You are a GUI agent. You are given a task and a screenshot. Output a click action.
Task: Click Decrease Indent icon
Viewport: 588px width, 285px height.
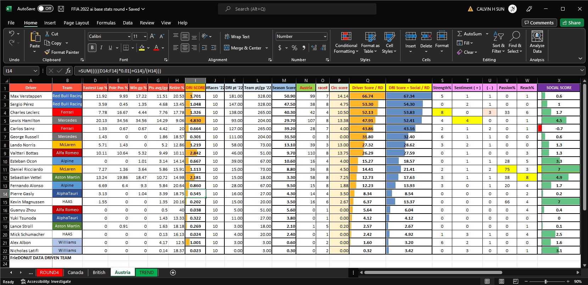pyautogui.click(x=205, y=47)
